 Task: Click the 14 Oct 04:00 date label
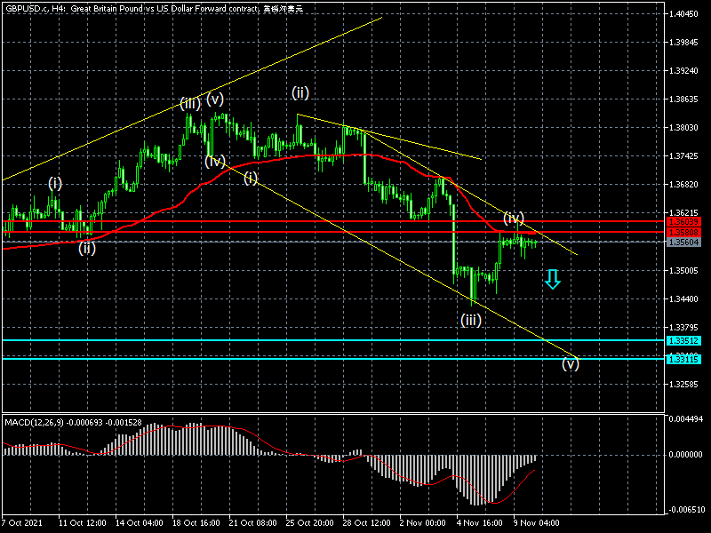tap(140, 522)
